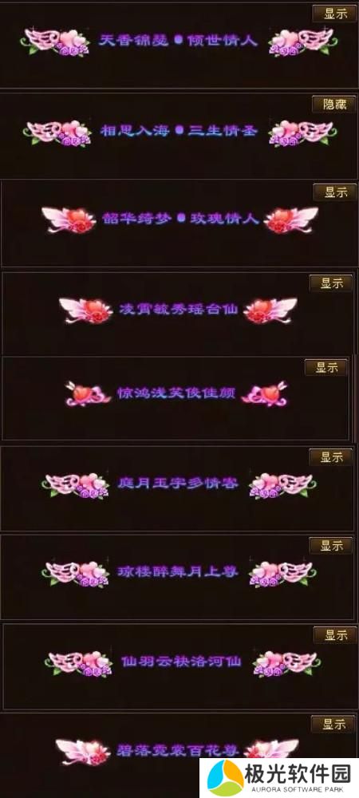Hide the 相思入海·三生情圣 title
359x798 pixels.
(x=333, y=104)
